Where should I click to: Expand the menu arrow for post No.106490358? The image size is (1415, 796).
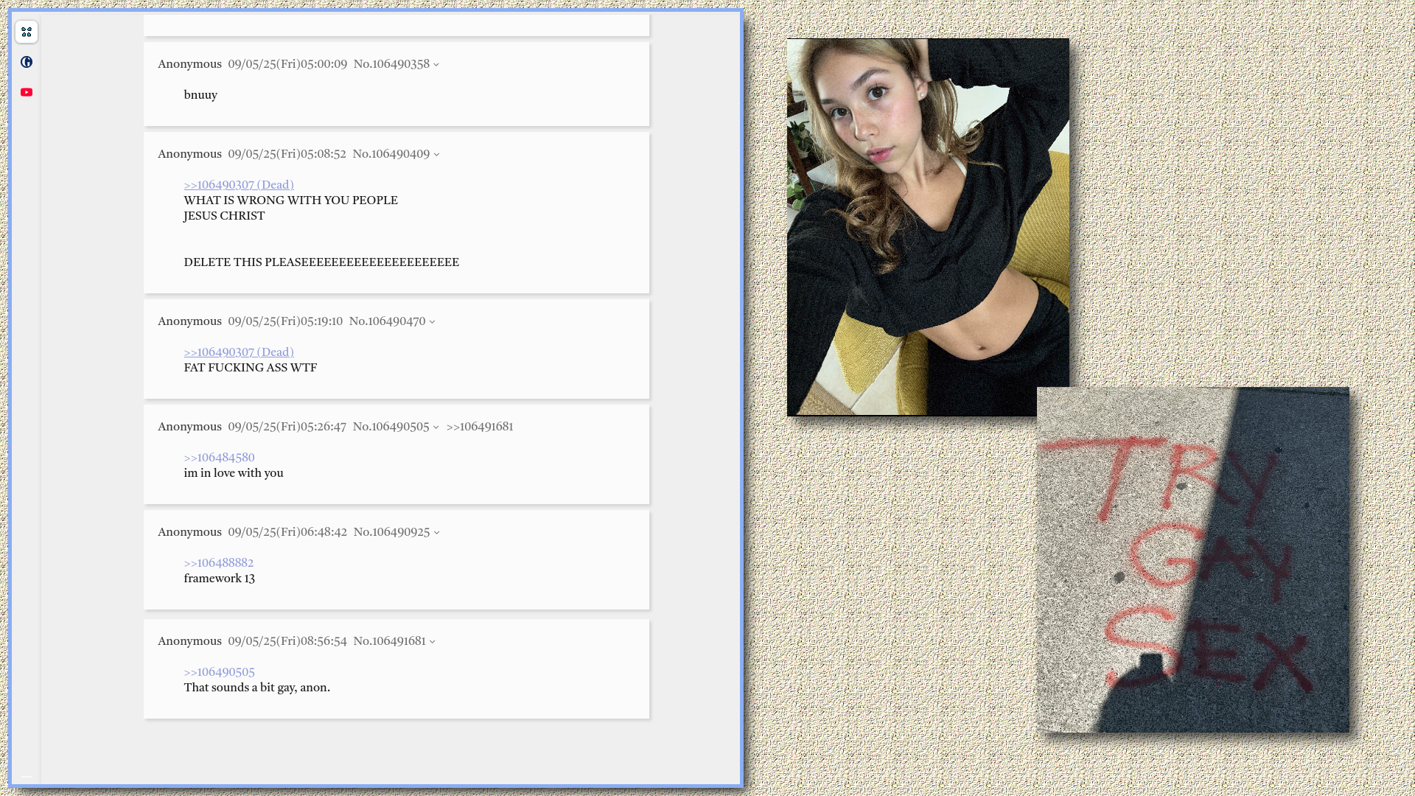436,65
